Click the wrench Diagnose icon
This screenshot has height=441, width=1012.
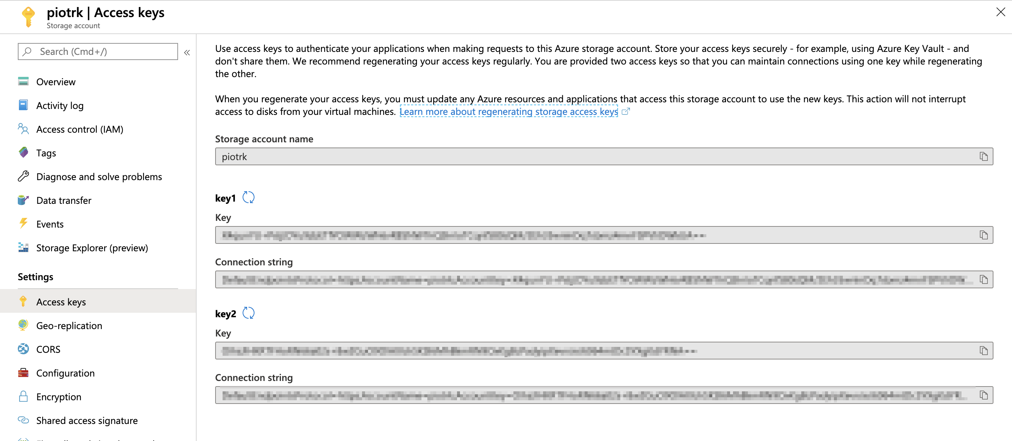point(23,176)
